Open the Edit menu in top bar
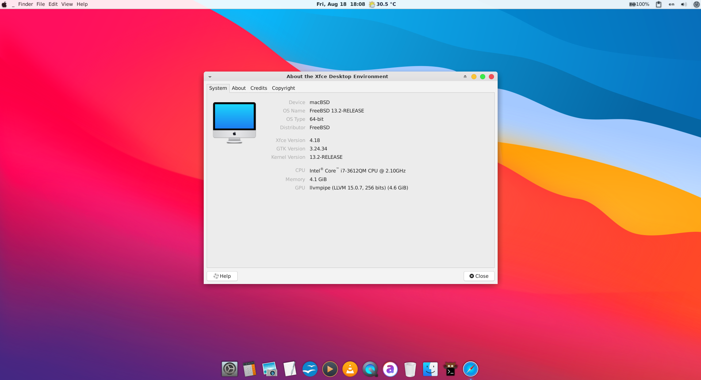The width and height of the screenshot is (701, 380). tap(53, 4)
